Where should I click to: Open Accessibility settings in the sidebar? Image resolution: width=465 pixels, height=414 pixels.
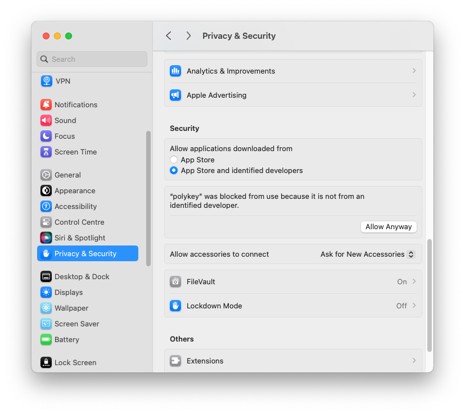tap(75, 206)
